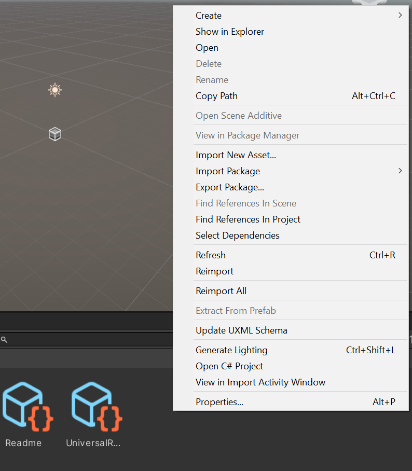Choose Copy Path from the menu

point(291,96)
